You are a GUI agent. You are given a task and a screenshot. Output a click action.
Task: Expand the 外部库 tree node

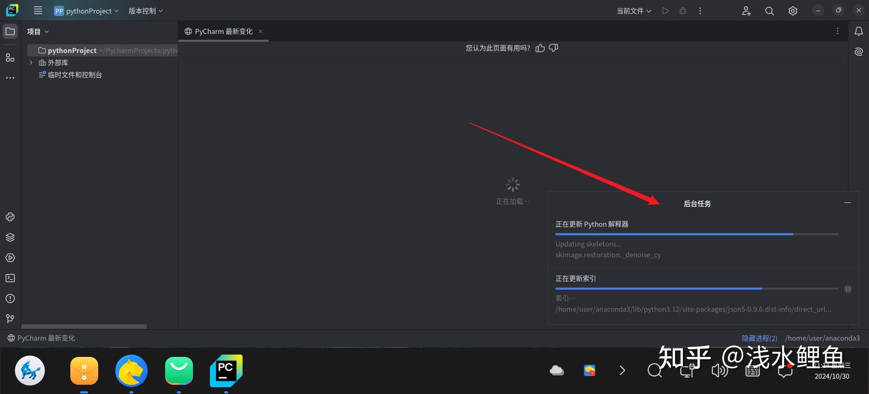pos(31,63)
